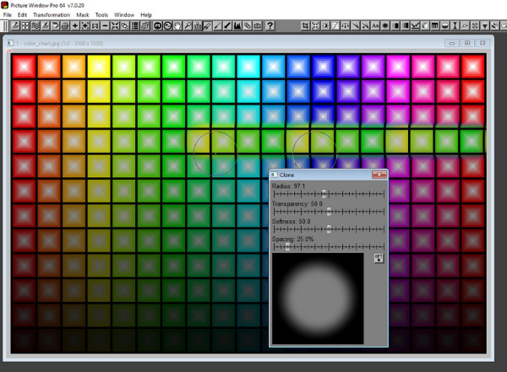Image resolution: width=507 pixels, height=372 pixels.
Task: Click the 1:1 actual size zoom icon
Action: click(x=95, y=25)
